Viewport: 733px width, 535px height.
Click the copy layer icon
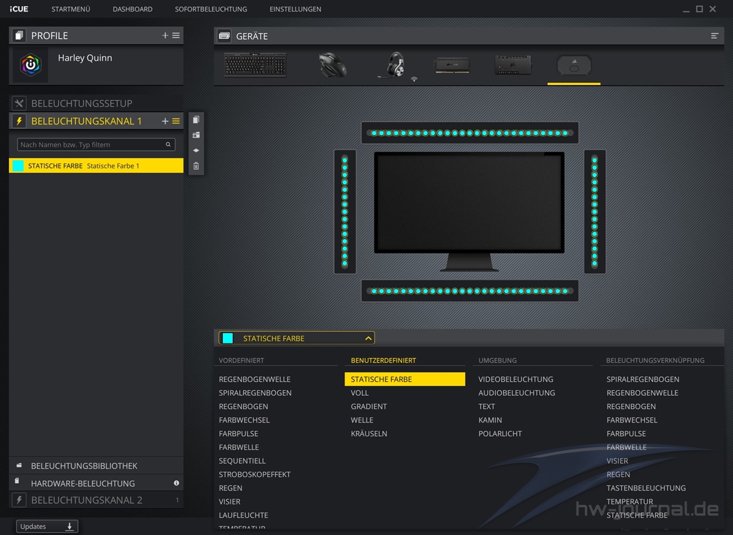tap(196, 120)
